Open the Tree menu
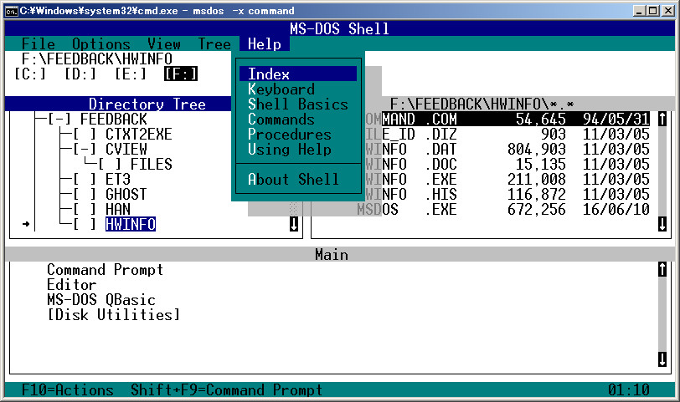 [x=214, y=43]
